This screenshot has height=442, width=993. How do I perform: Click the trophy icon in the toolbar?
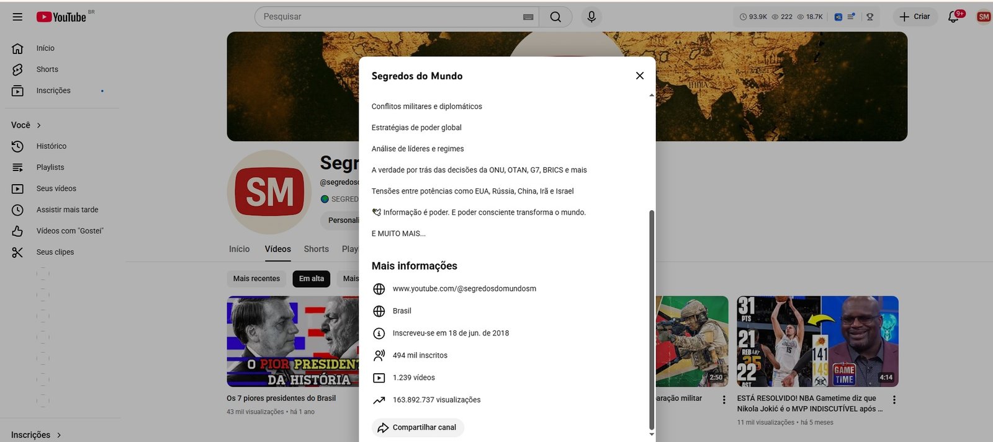(x=870, y=17)
